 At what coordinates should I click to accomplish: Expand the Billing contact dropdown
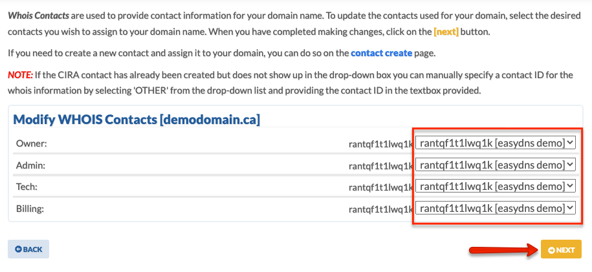496,208
